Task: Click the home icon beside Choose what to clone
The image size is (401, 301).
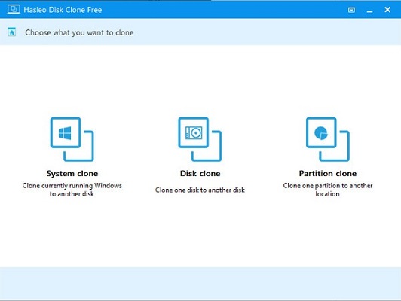Action: 12,32
